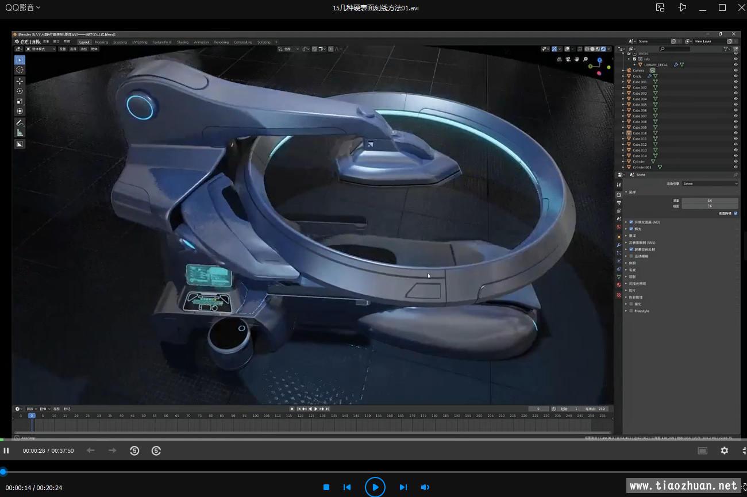Screen dimensions: 747x497
Task: Select the 3D Cursor tool
Action: (20, 70)
